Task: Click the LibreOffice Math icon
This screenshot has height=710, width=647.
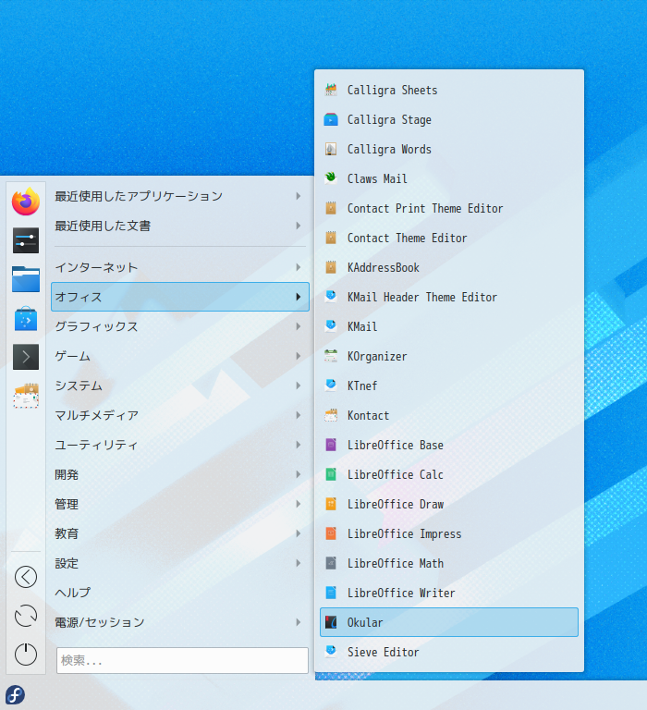Action: point(331,563)
